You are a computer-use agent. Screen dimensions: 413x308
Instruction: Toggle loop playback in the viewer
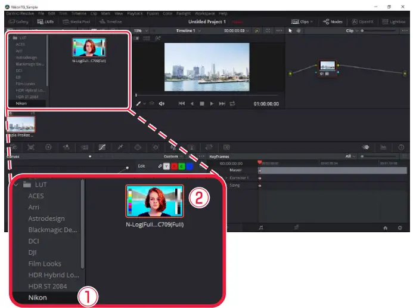tap(232, 103)
